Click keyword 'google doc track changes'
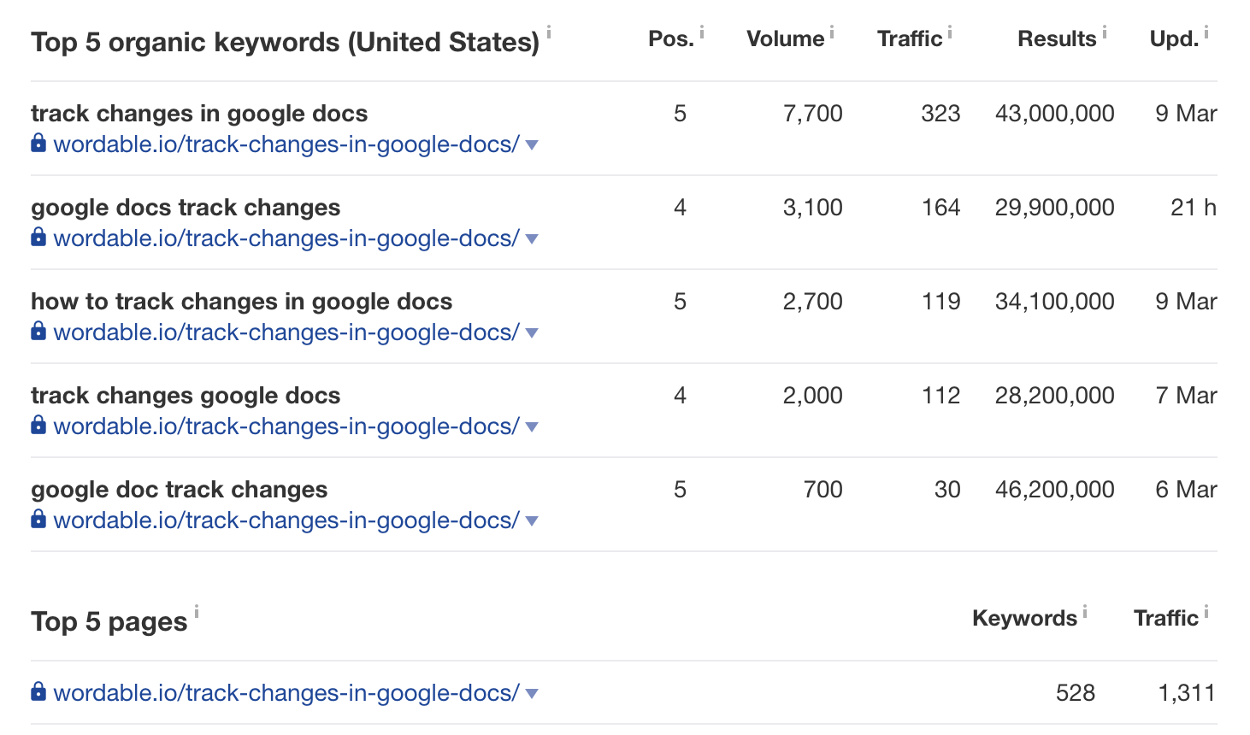The width and height of the screenshot is (1250, 735). click(180, 490)
